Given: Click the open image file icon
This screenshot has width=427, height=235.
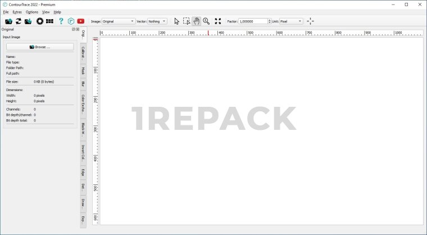Looking at the screenshot, I should 8,21.
